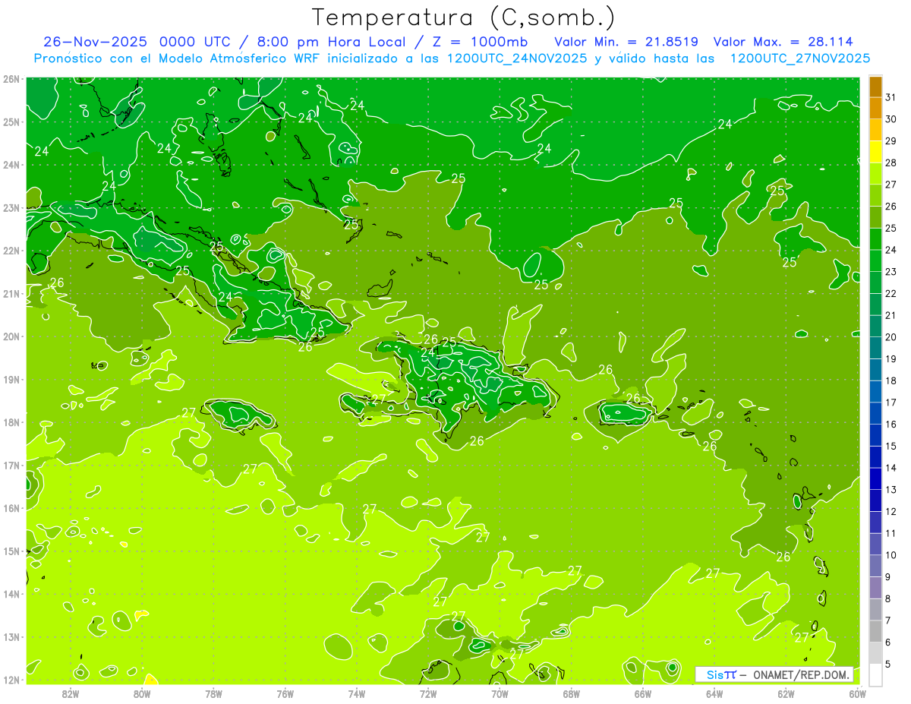Click the 70W longitude axis label

[500, 693]
